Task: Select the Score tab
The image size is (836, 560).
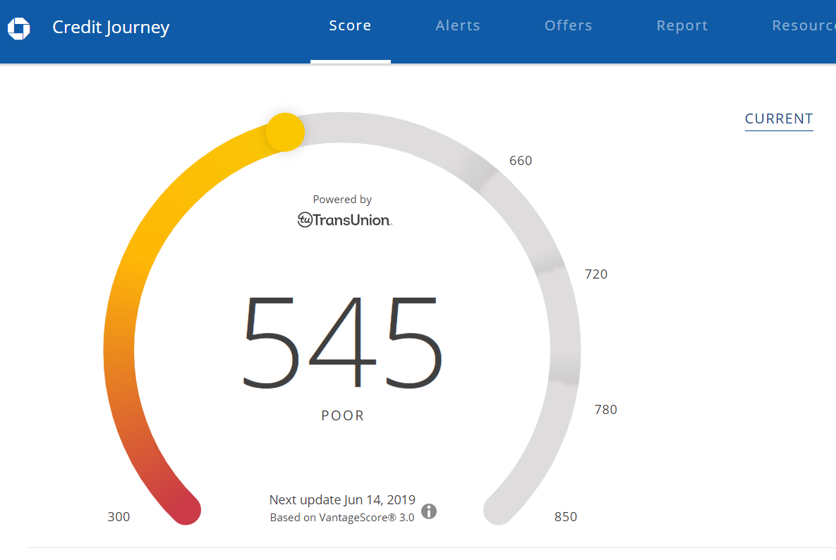Action: pyautogui.click(x=351, y=25)
